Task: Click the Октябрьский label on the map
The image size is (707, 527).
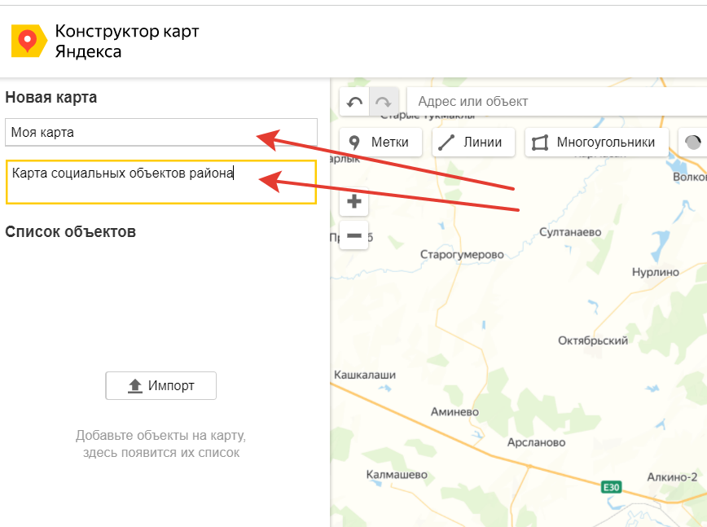Action: click(592, 340)
